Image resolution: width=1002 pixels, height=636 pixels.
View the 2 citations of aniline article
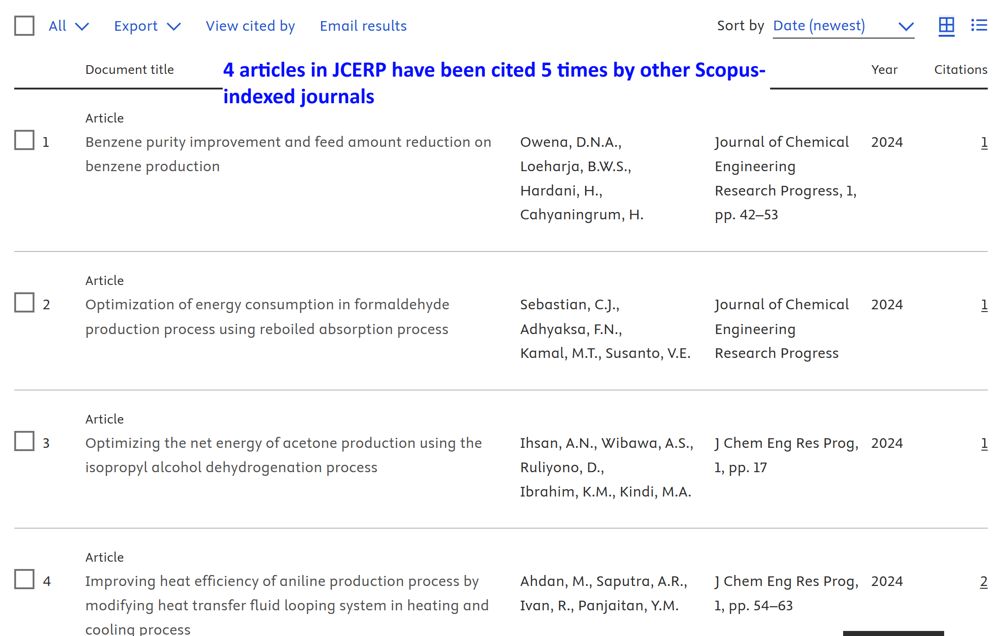click(983, 581)
